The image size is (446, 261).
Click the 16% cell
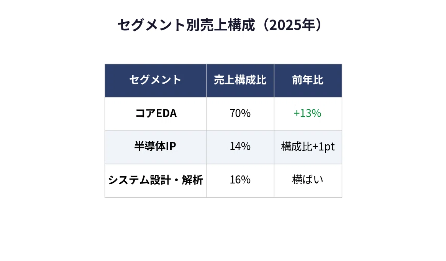point(240,180)
